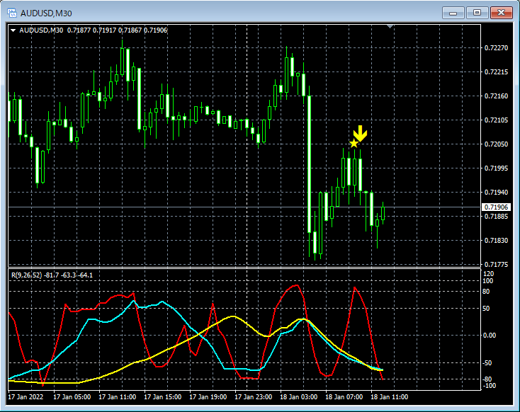Click the 0.72105 price scale label
520x412 pixels.
[x=496, y=120]
